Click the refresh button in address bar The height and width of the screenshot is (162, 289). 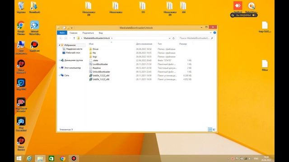click(x=173, y=38)
